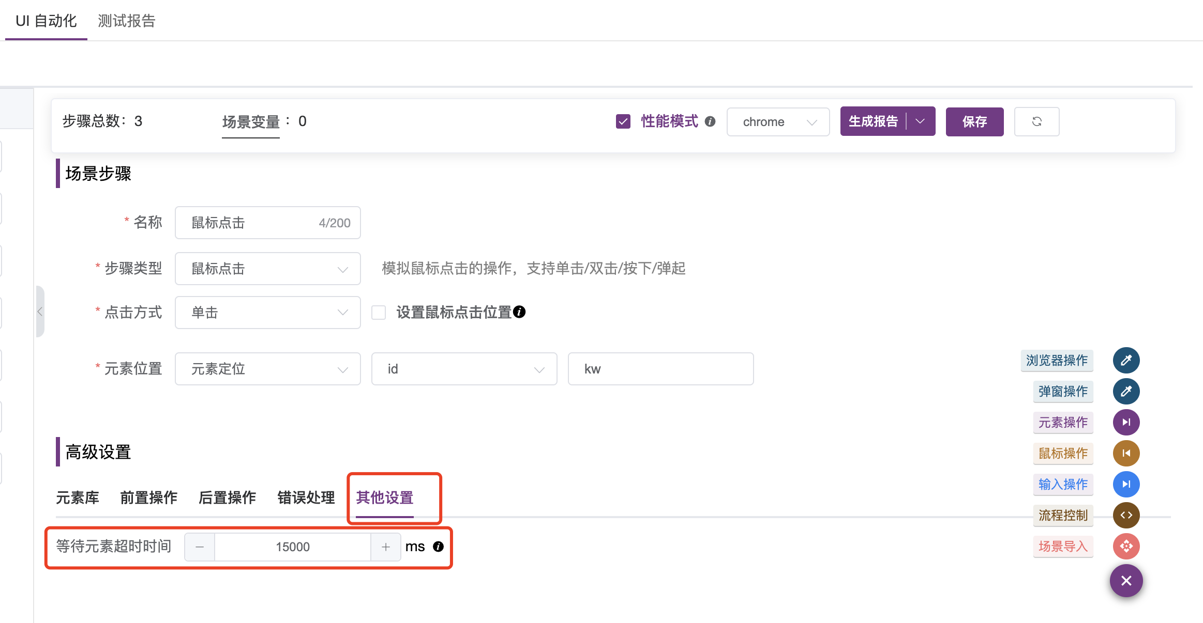Decrease timeout with minus button
The height and width of the screenshot is (623, 1203).
[200, 547]
